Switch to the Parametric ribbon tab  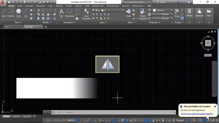coord(41,6)
